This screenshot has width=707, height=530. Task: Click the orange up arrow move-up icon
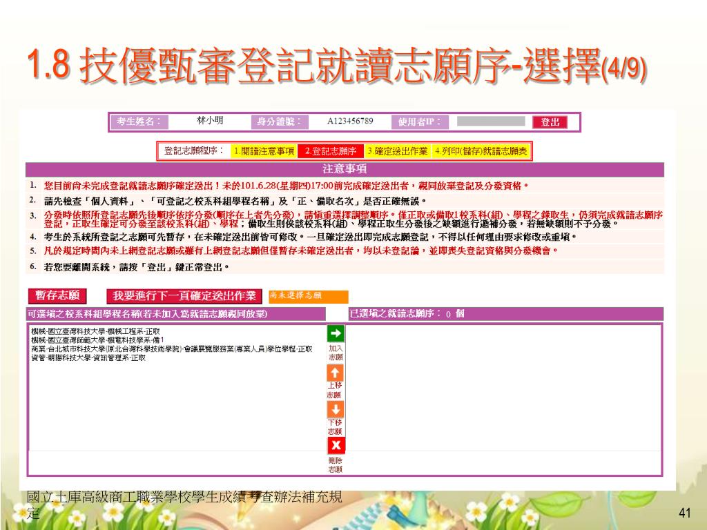click(335, 373)
